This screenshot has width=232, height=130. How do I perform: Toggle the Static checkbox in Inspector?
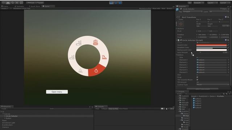[x=221, y=9]
